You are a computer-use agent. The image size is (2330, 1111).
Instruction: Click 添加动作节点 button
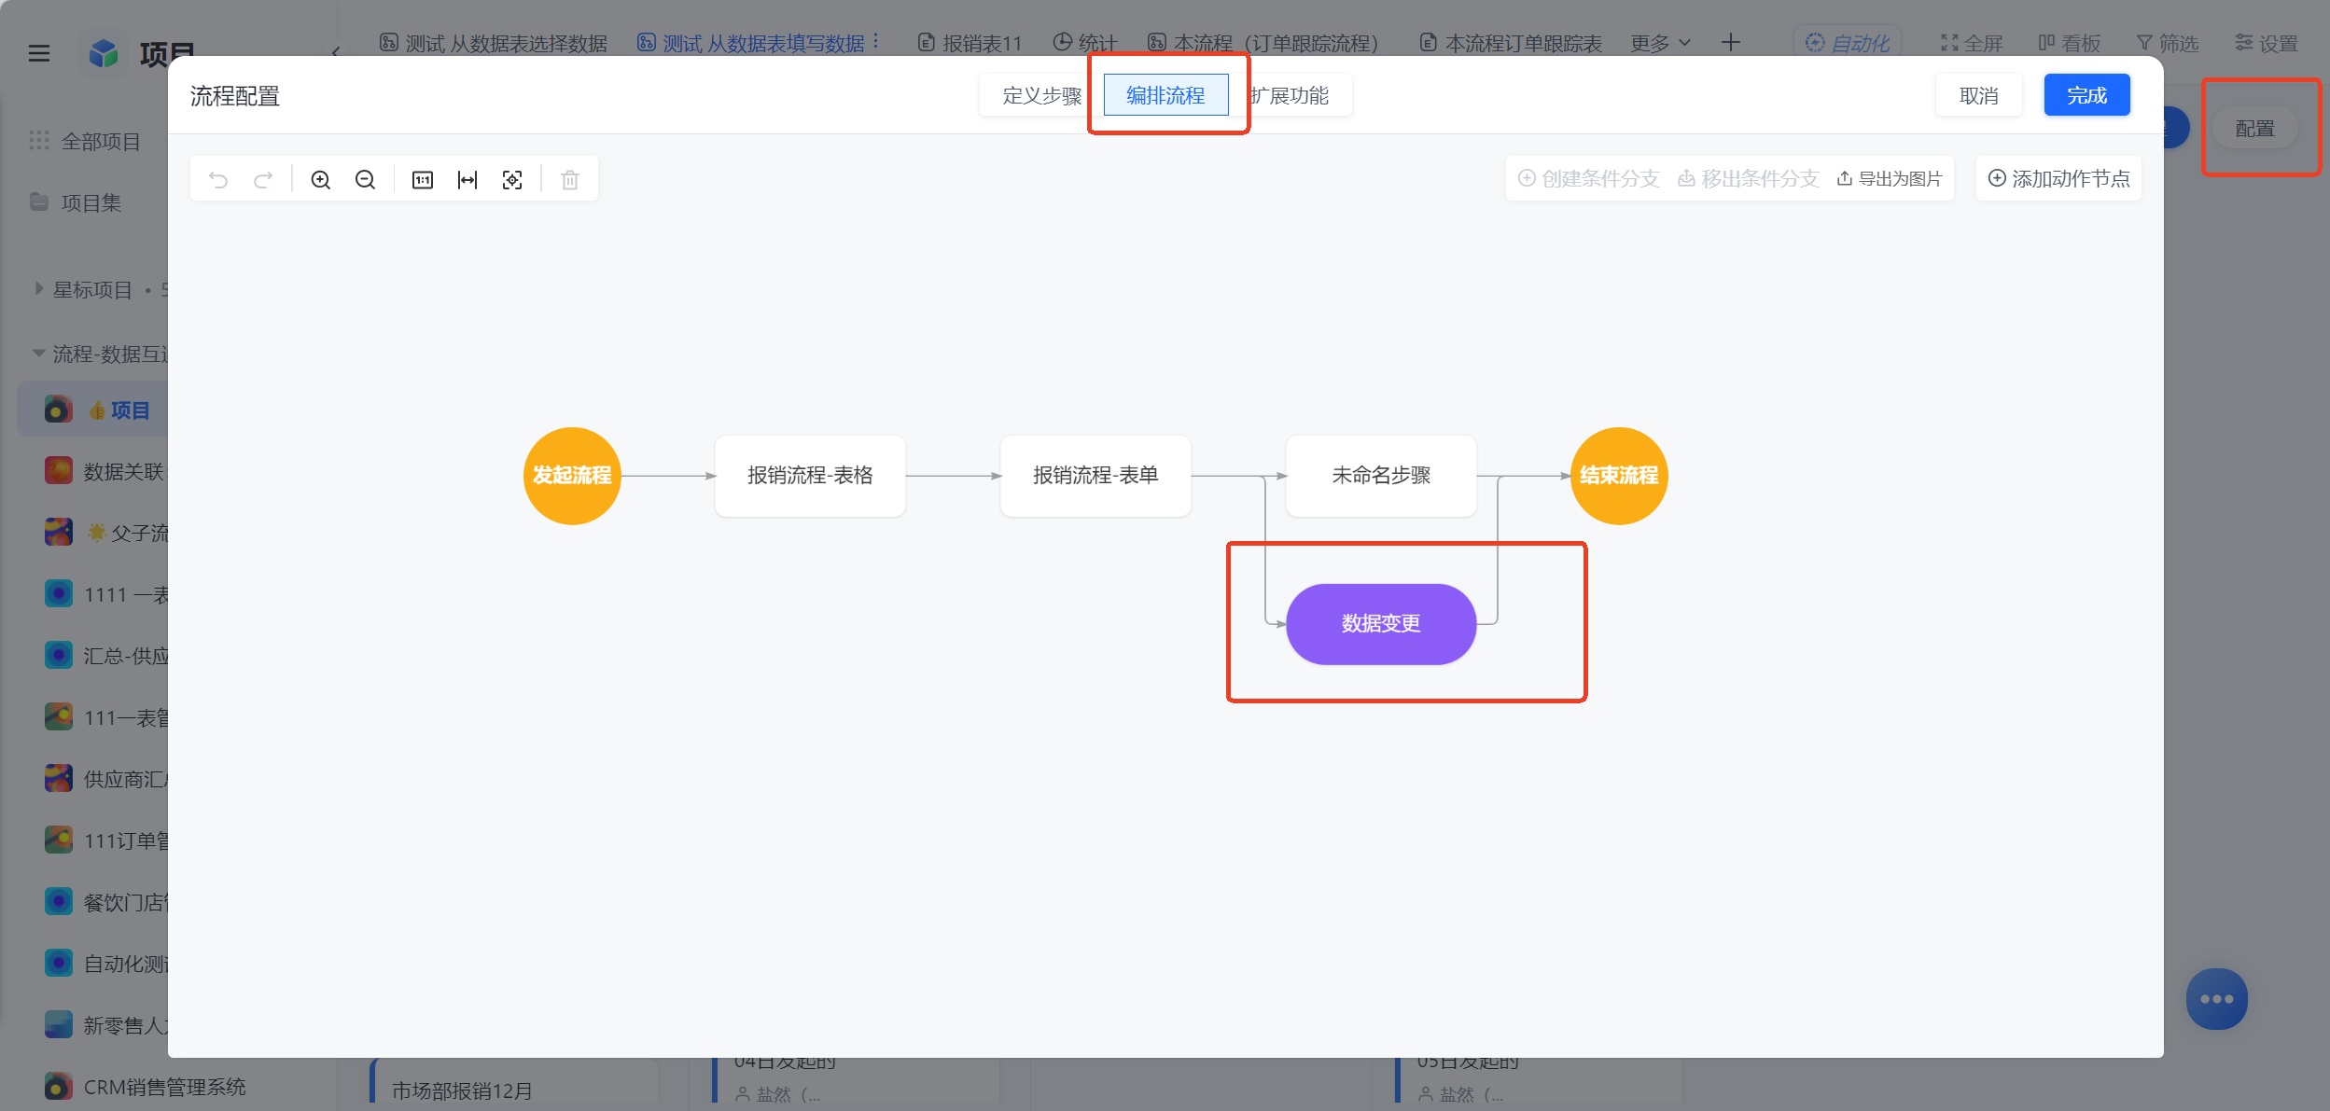[x=2058, y=178]
